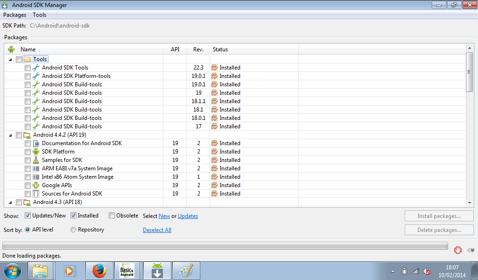Click the Build-tools 17 wrench icon
This screenshot has width=478, height=280.
(x=36, y=126)
